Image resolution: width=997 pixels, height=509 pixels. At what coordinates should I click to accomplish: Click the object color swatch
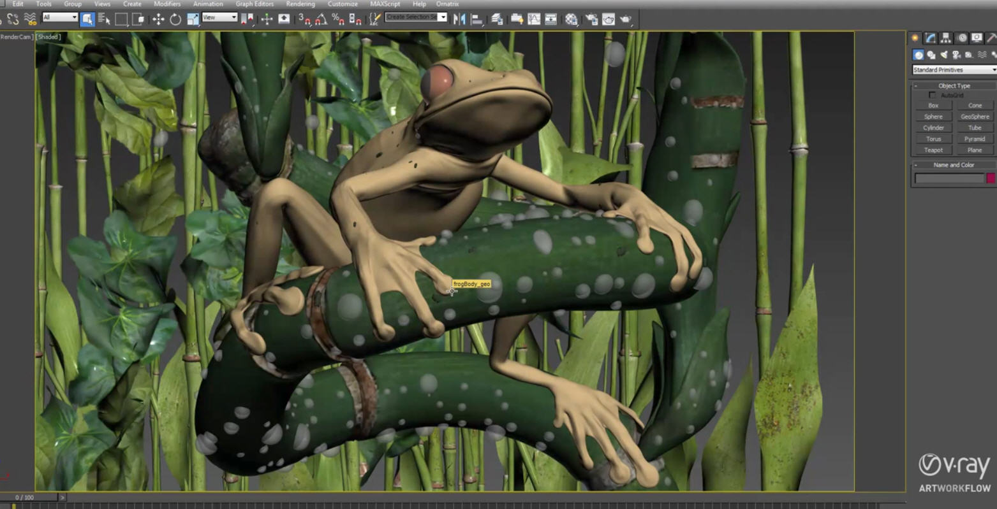(991, 178)
